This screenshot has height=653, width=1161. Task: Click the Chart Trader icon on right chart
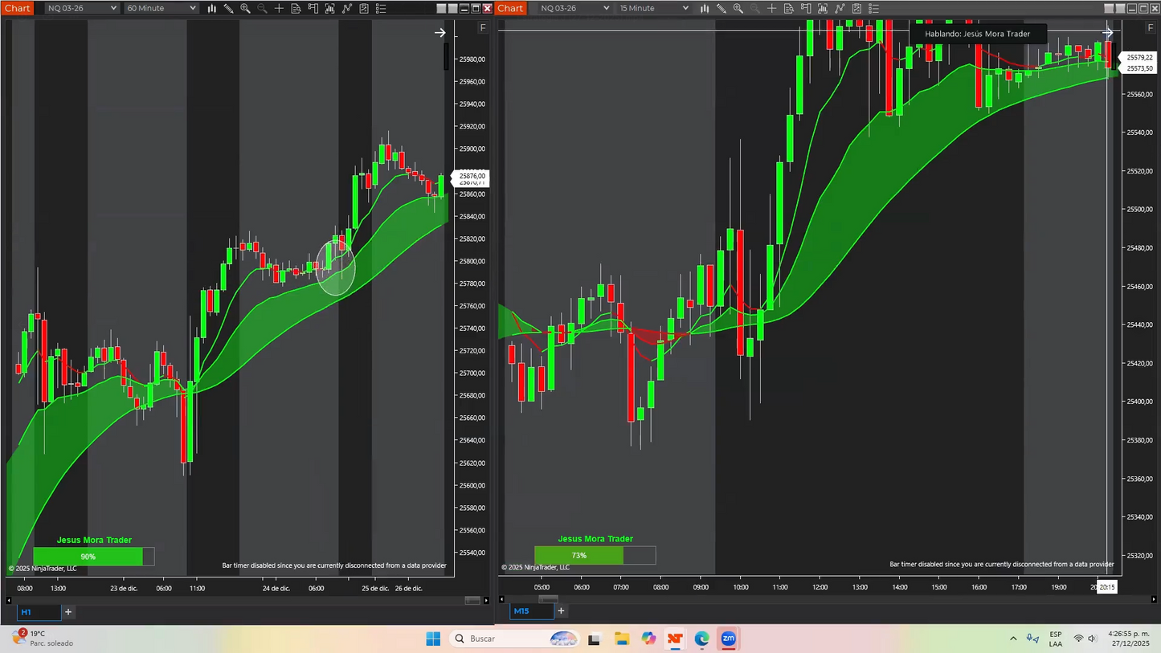click(806, 8)
